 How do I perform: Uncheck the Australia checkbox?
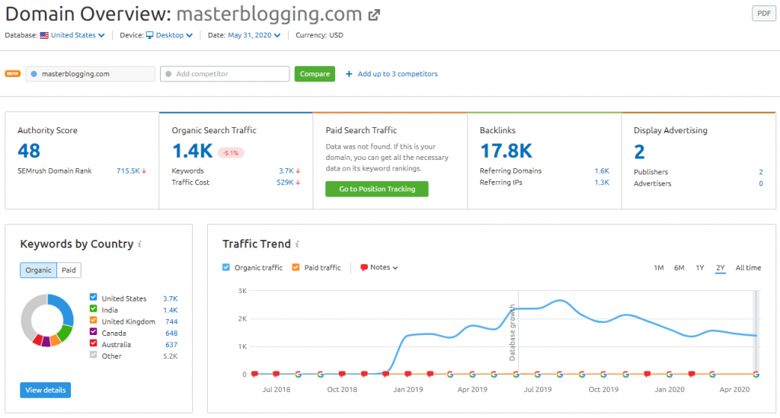(93, 343)
